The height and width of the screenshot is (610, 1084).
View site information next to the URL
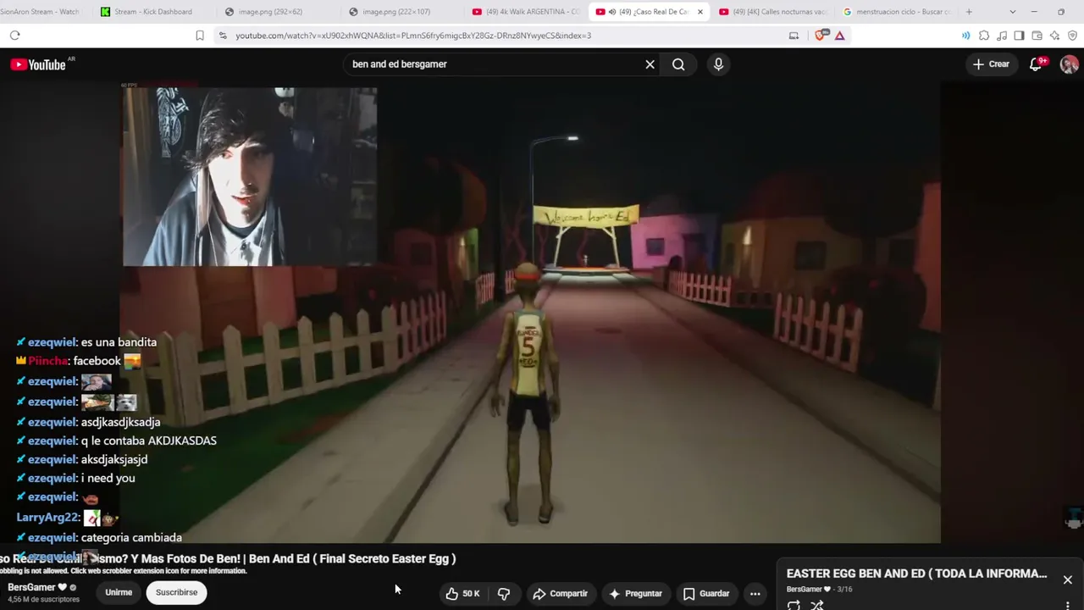point(223,36)
